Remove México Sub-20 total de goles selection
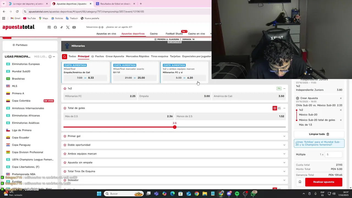352x198 pixels. [341, 120]
